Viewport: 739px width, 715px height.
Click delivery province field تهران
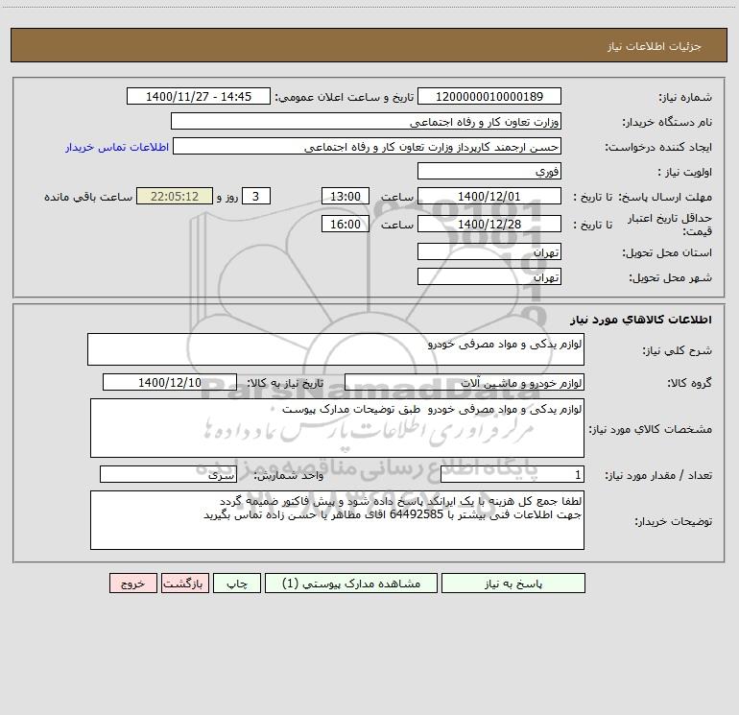[x=489, y=251]
